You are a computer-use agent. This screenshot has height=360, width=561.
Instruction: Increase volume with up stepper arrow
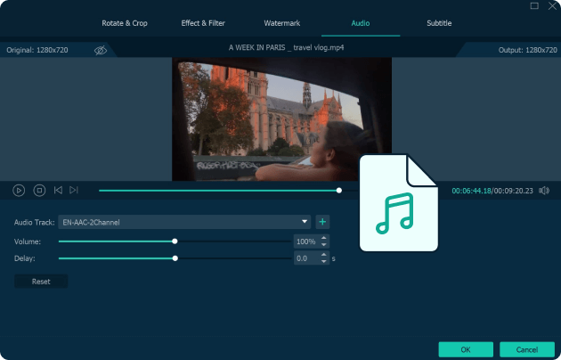(x=324, y=238)
